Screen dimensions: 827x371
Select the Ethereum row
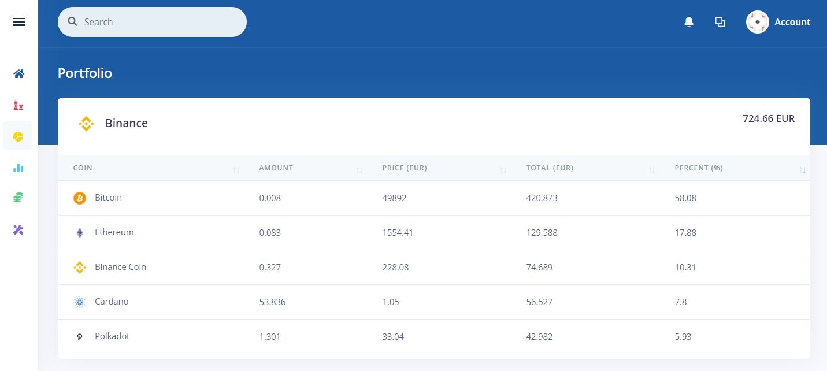114,232
